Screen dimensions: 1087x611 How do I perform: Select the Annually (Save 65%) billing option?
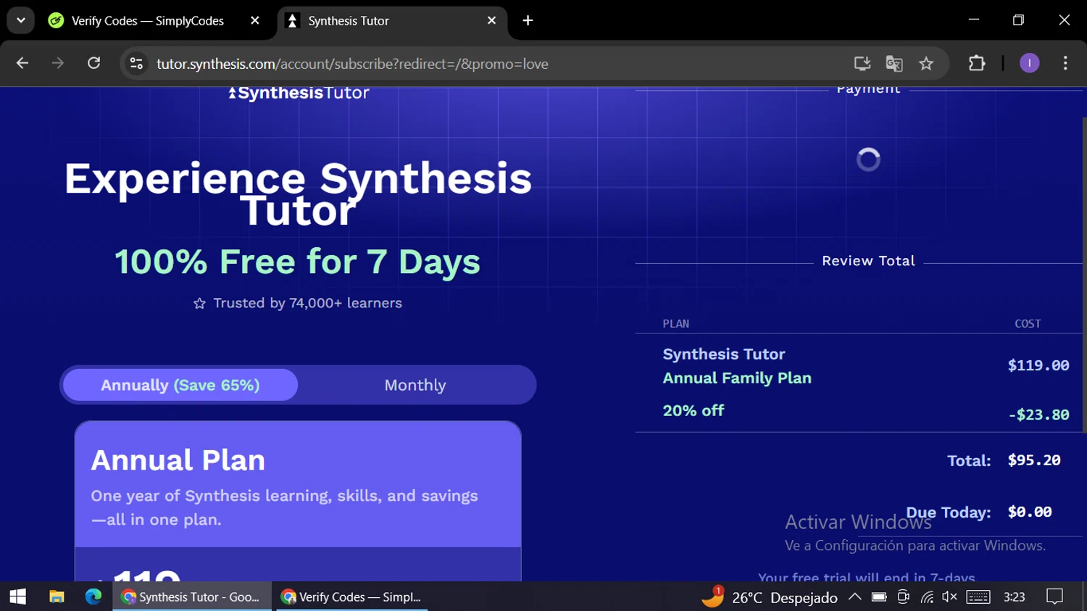[x=180, y=385]
